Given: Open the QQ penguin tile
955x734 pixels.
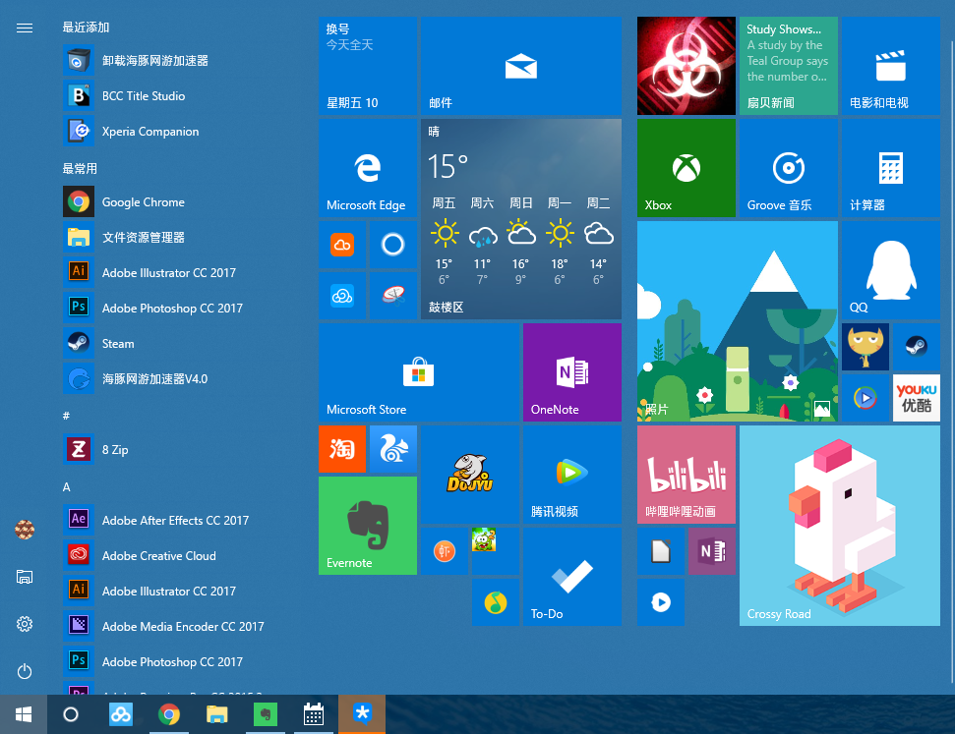Looking at the screenshot, I should coord(890,270).
